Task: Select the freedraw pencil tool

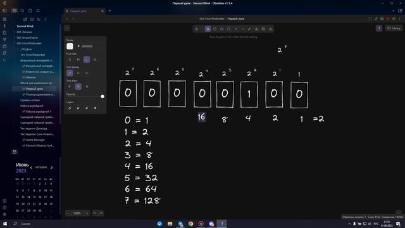Action: coord(249,29)
